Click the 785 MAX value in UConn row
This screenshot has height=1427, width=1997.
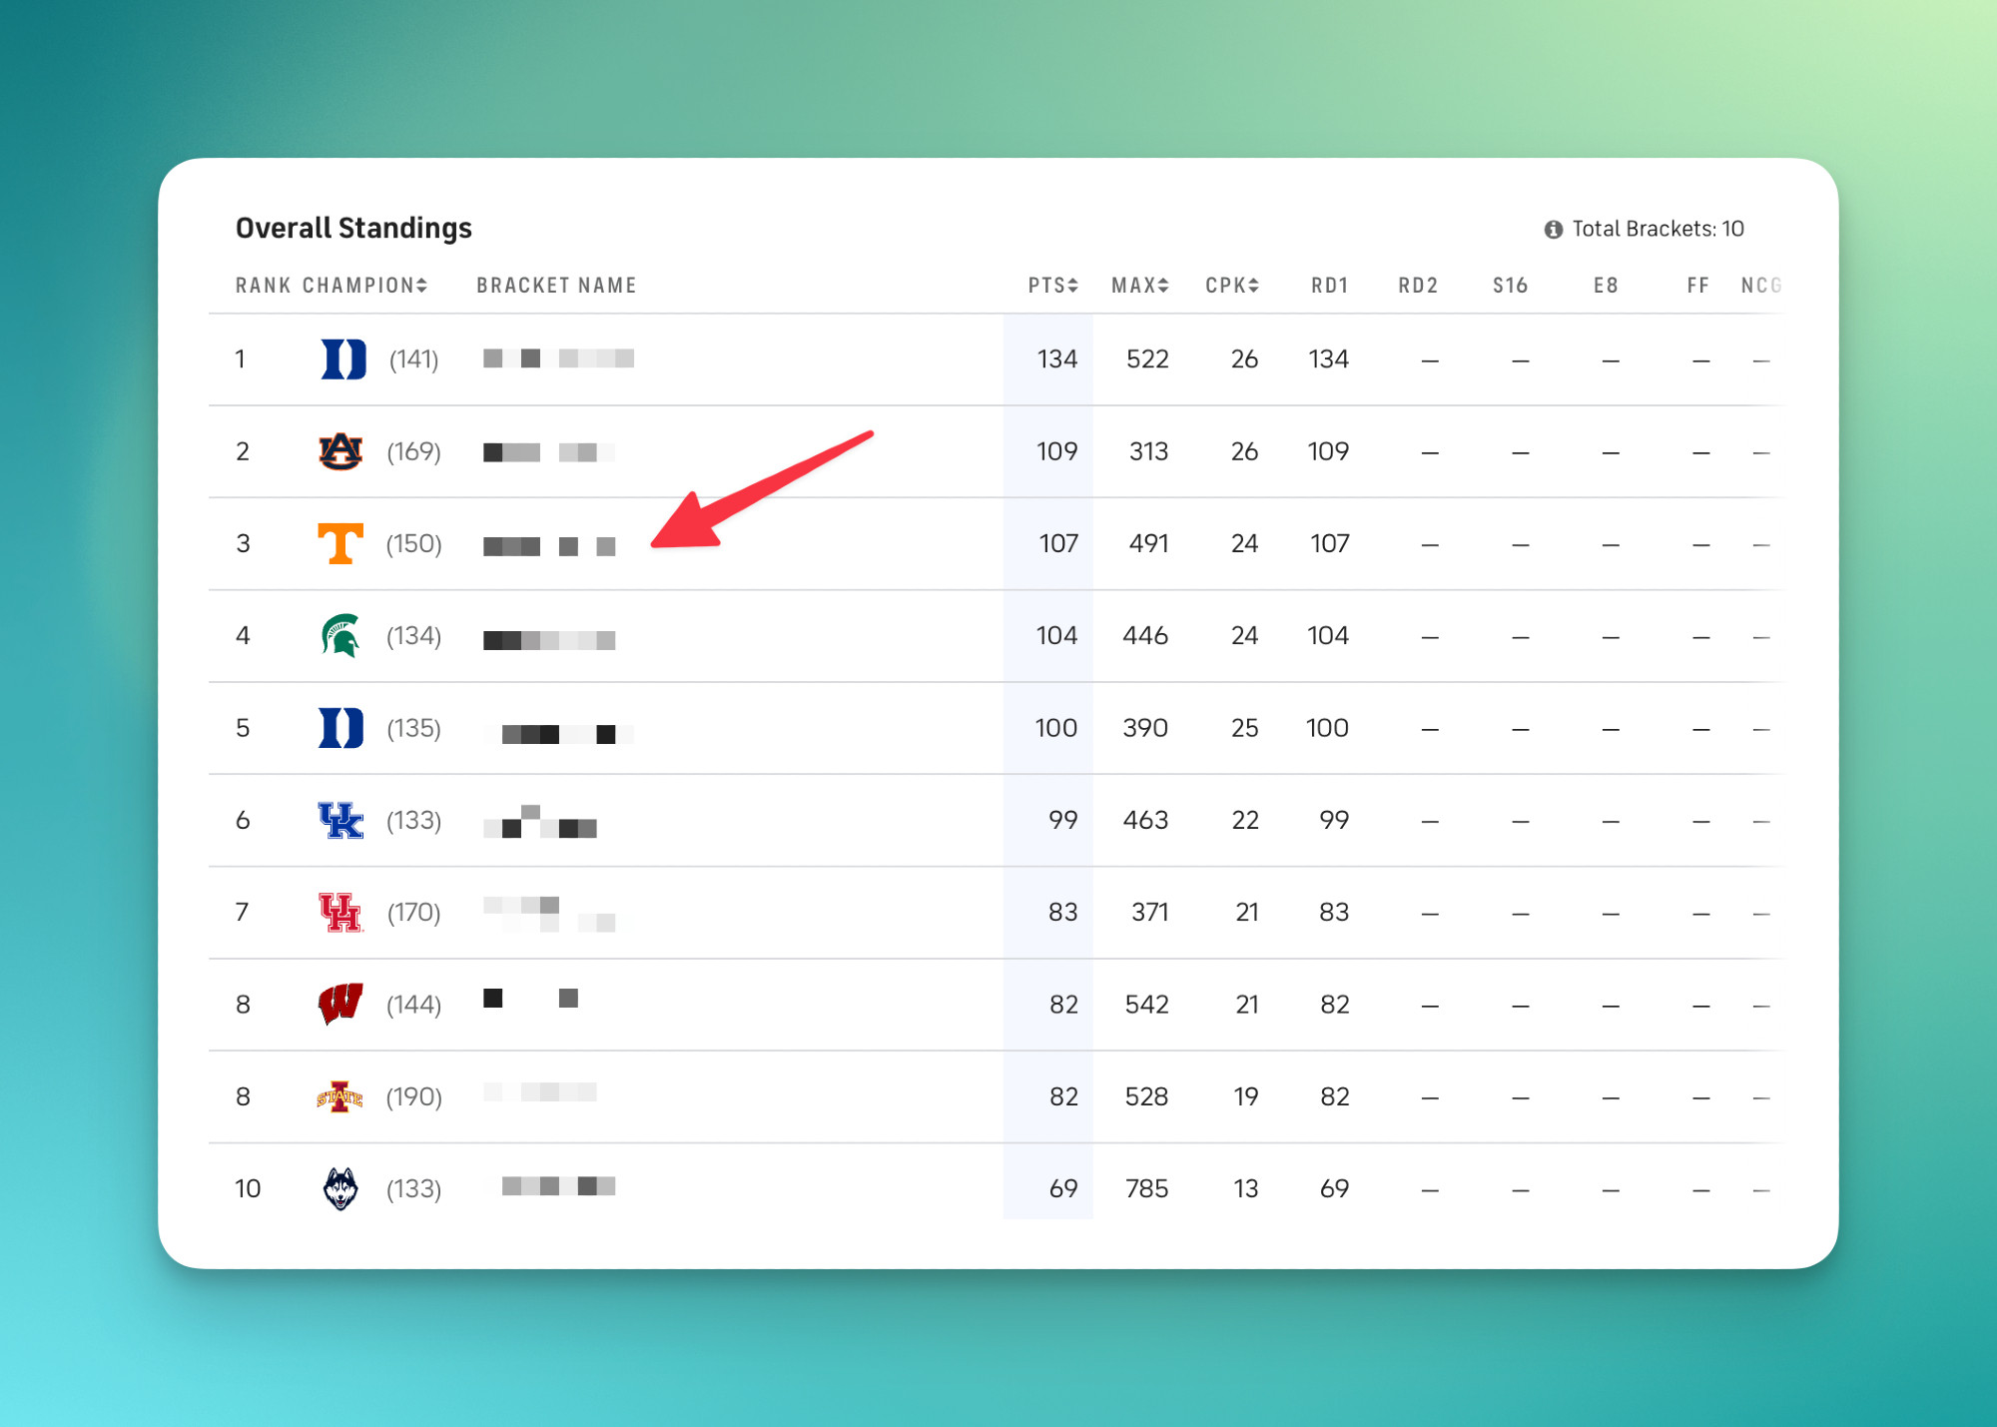point(1146,1188)
